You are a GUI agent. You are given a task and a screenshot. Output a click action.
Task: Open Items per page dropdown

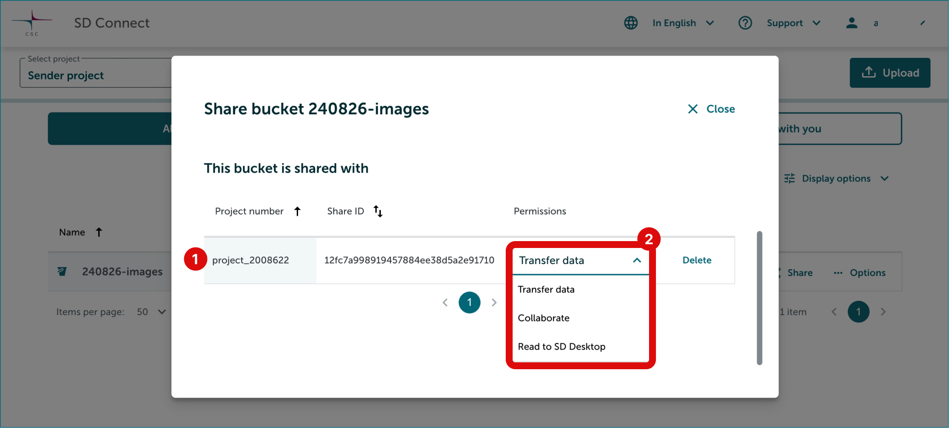pyautogui.click(x=152, y=312)
